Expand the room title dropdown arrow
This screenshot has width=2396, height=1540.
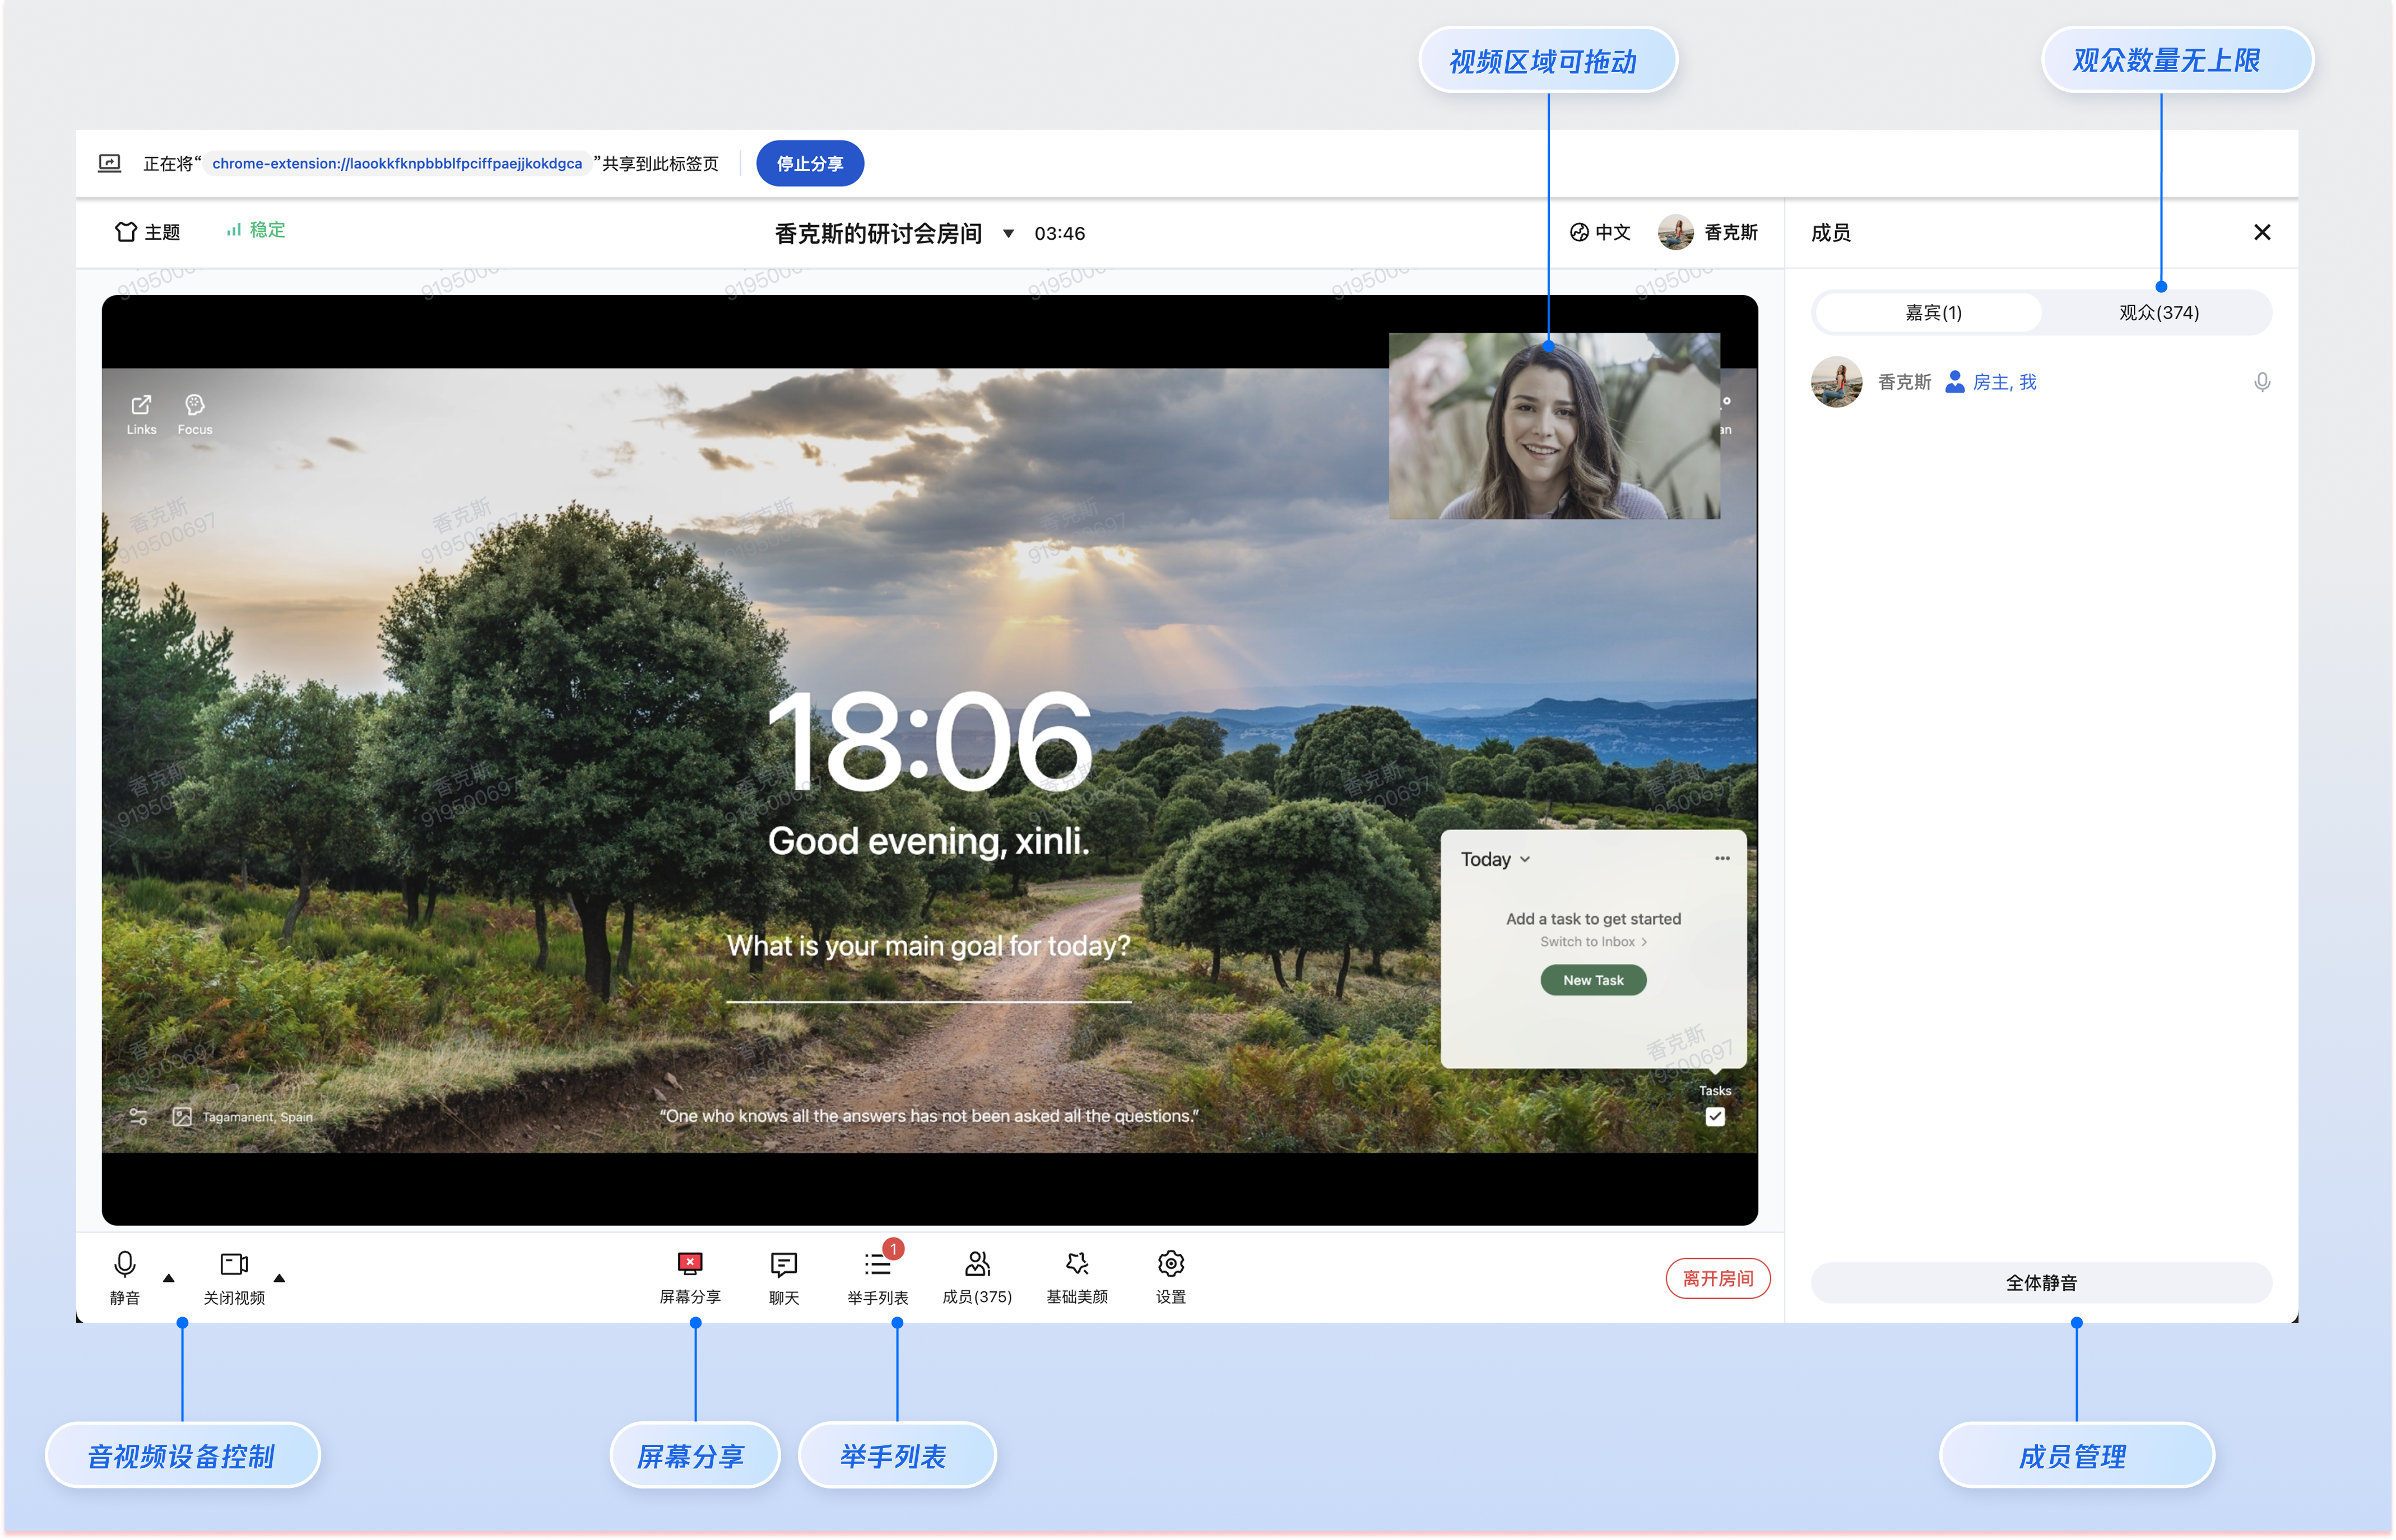1009,234
